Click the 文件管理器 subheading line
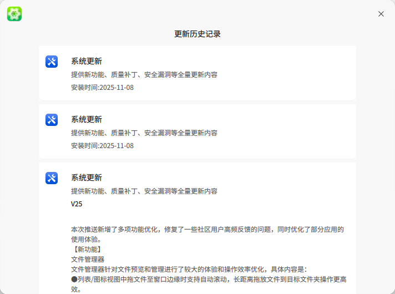Image resolution: width=395 pixels, height=294 pixels. [x=88, y=260]
